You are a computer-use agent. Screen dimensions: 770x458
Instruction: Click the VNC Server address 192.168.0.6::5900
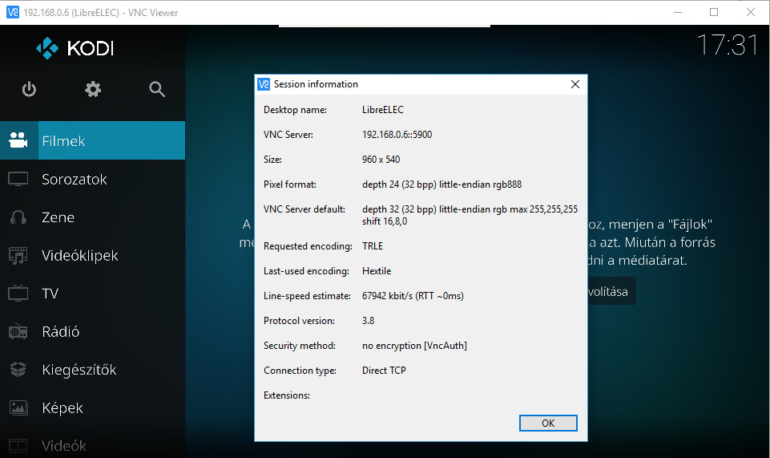coord(397,135)
